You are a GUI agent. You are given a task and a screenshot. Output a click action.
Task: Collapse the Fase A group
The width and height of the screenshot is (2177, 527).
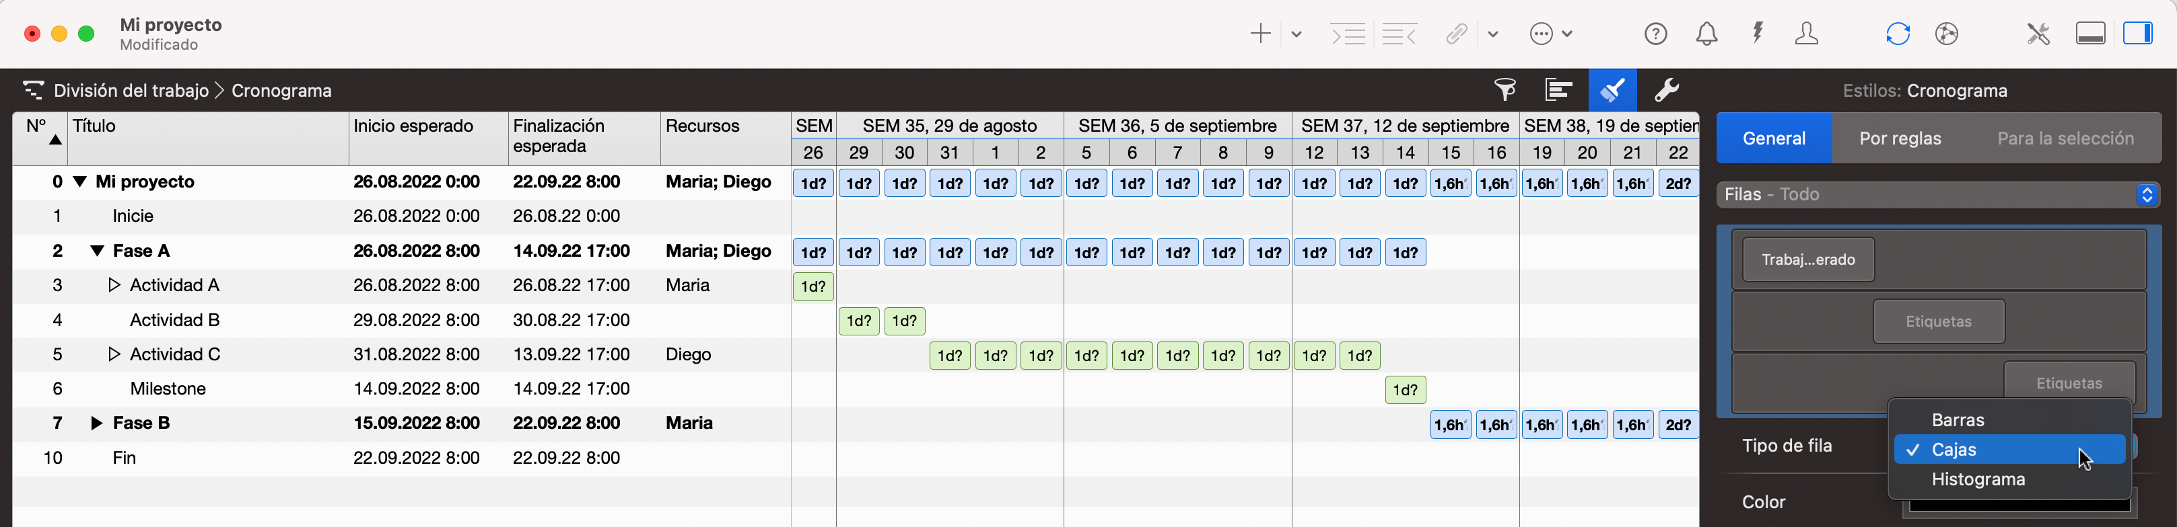[97, 251]
